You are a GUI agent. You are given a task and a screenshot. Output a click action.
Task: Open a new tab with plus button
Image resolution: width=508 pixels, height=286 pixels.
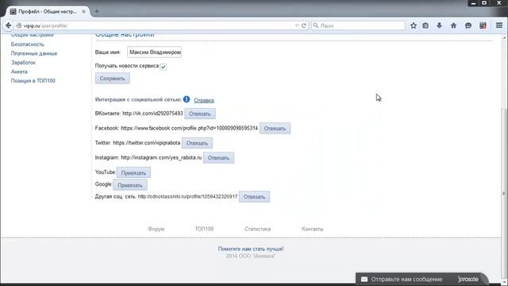(x=97, y=11)
